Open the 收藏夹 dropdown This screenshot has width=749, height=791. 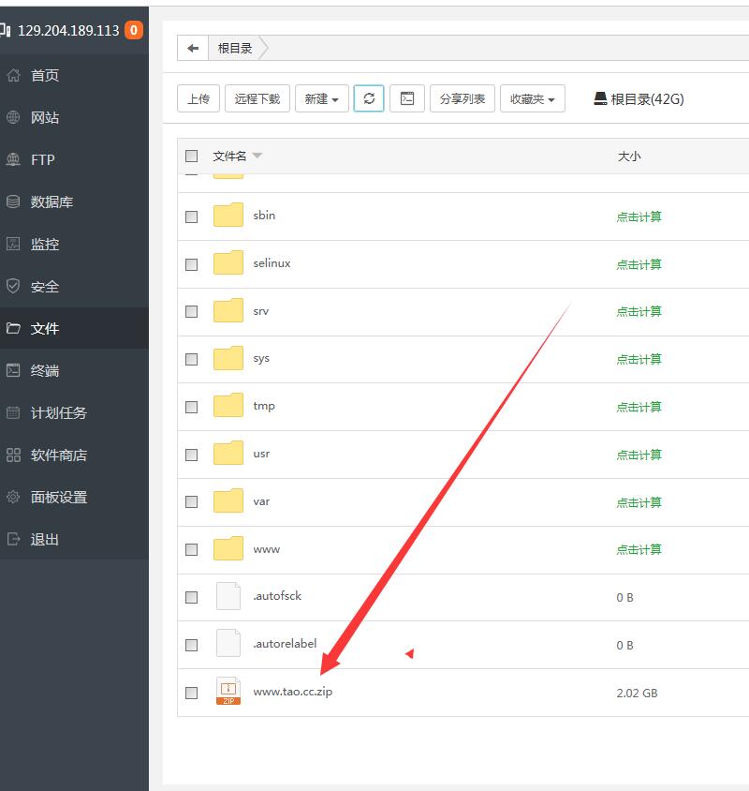point(533,98)
